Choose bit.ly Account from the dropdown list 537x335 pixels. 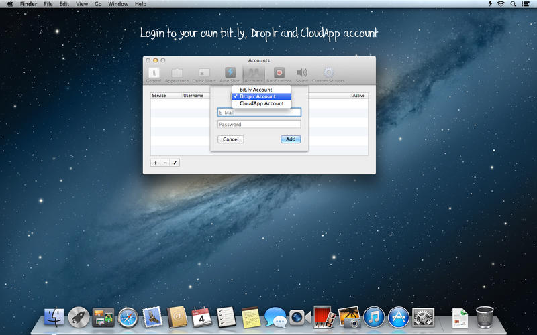(262, 90)
